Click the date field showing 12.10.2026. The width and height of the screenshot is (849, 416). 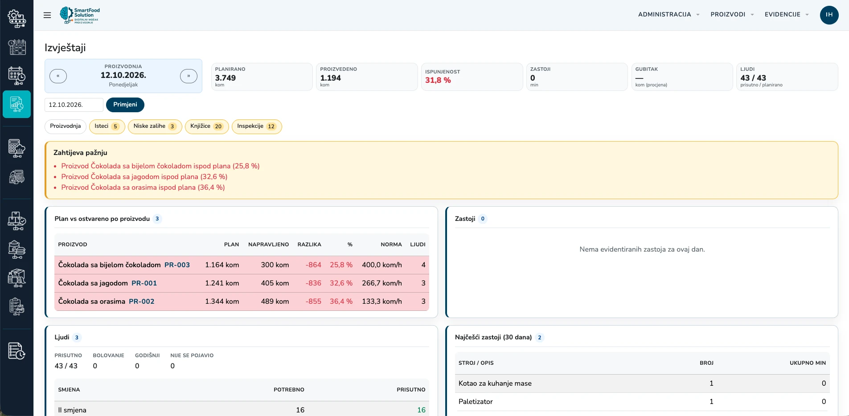(x=74, y=105)
